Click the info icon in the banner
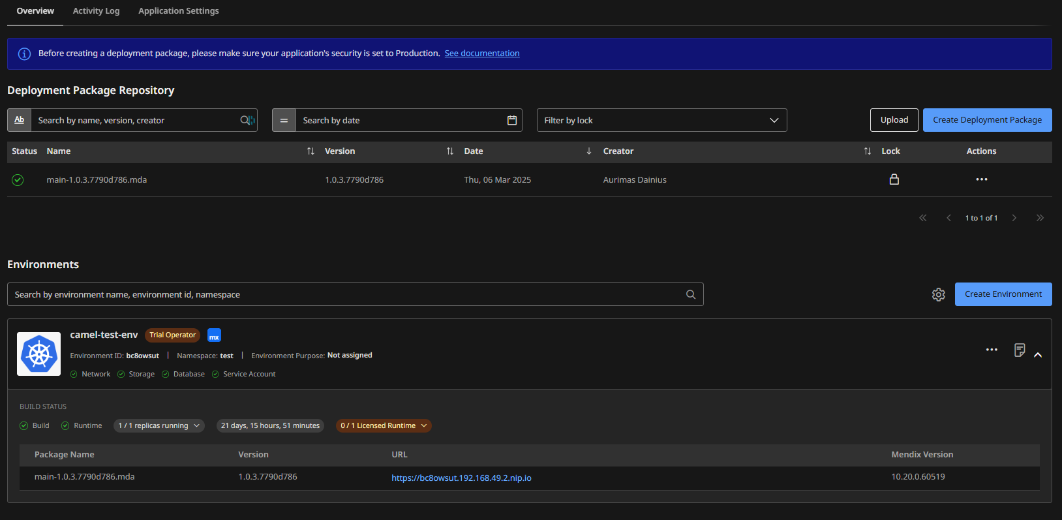The image size is (1062, 520). click(24, 54)
